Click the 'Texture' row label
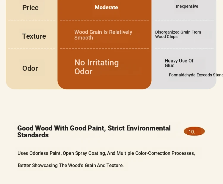This screenshot has width=223, height=184. point(34,36)
